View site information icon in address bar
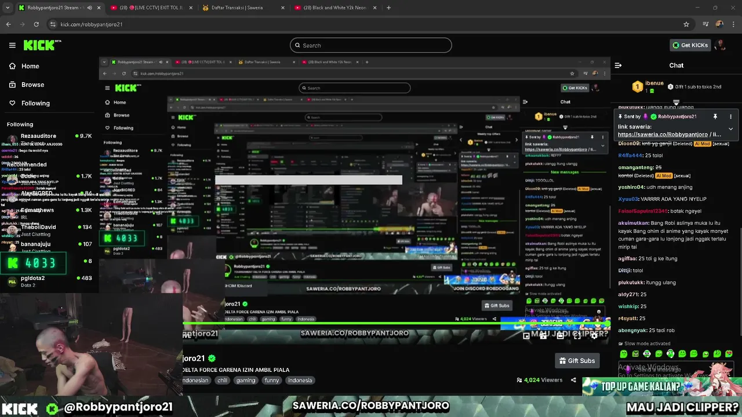The height and width of the screenshot is (417, 742). click(53, 24)
